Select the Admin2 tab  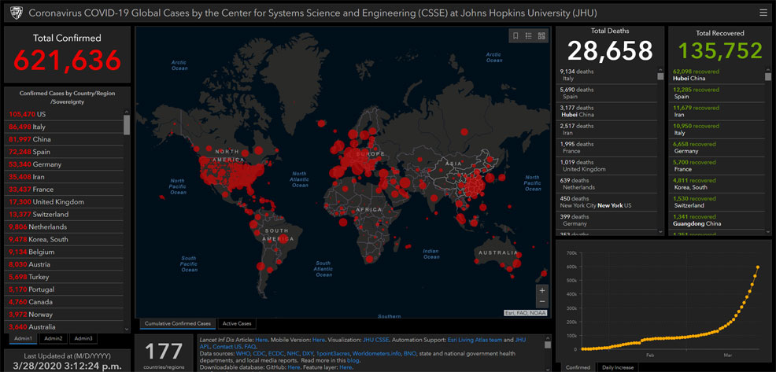(53, 338)
